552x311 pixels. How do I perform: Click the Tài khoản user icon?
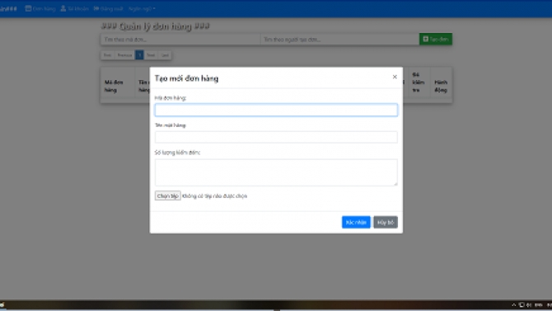coord(63,8)
